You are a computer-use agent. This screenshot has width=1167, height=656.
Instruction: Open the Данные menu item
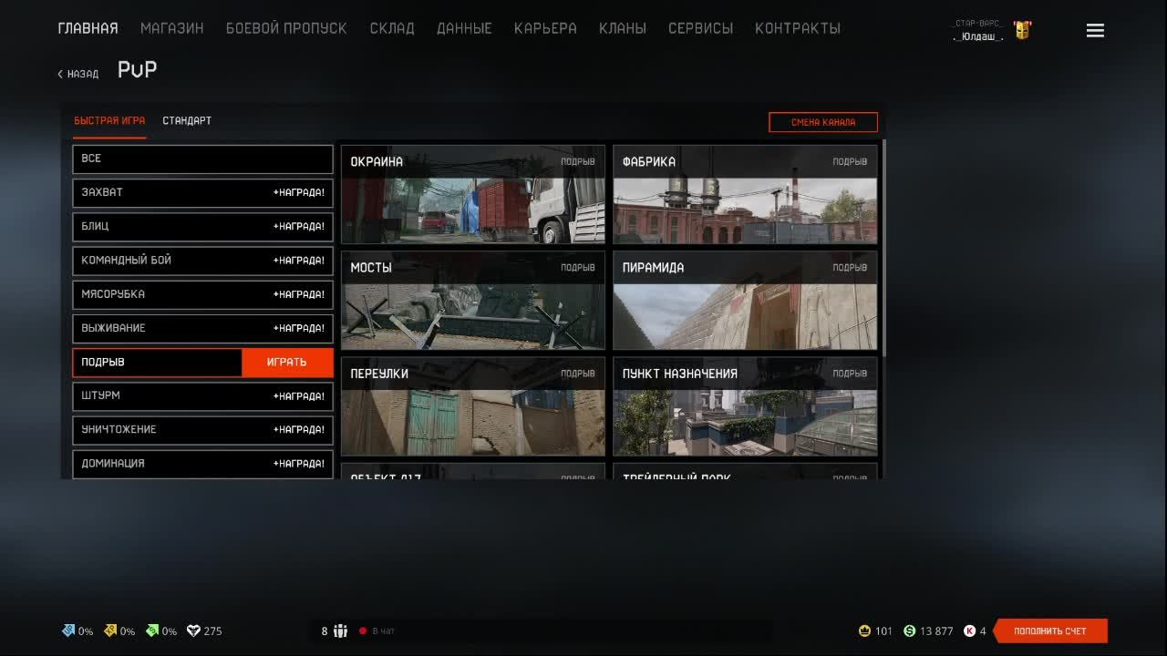click(464, 28)
